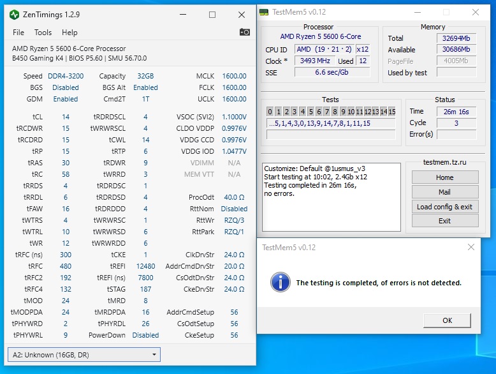This screenshot has width=496, height=374.
Task: Click the blue information icon in dialog
Action: click(281, 282)
